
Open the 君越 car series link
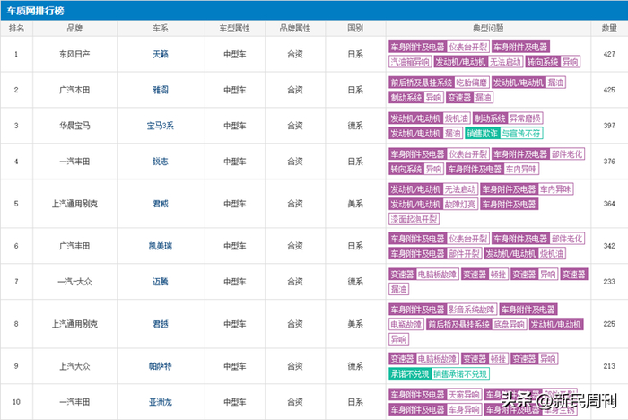click(x=161, y=324)
